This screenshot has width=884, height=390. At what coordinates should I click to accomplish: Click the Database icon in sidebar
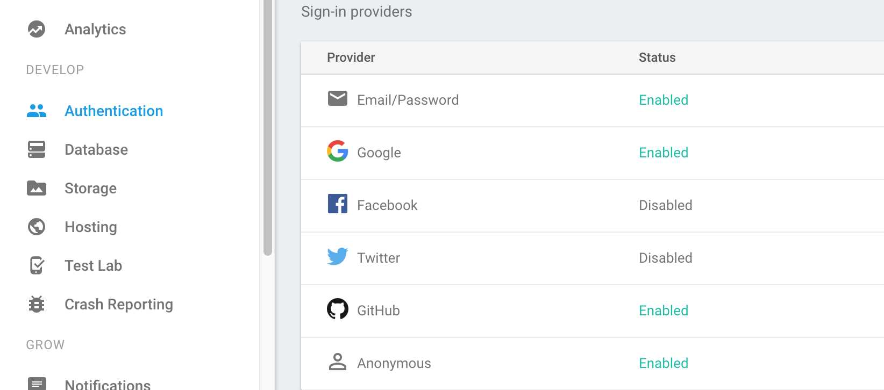[37, 149]
